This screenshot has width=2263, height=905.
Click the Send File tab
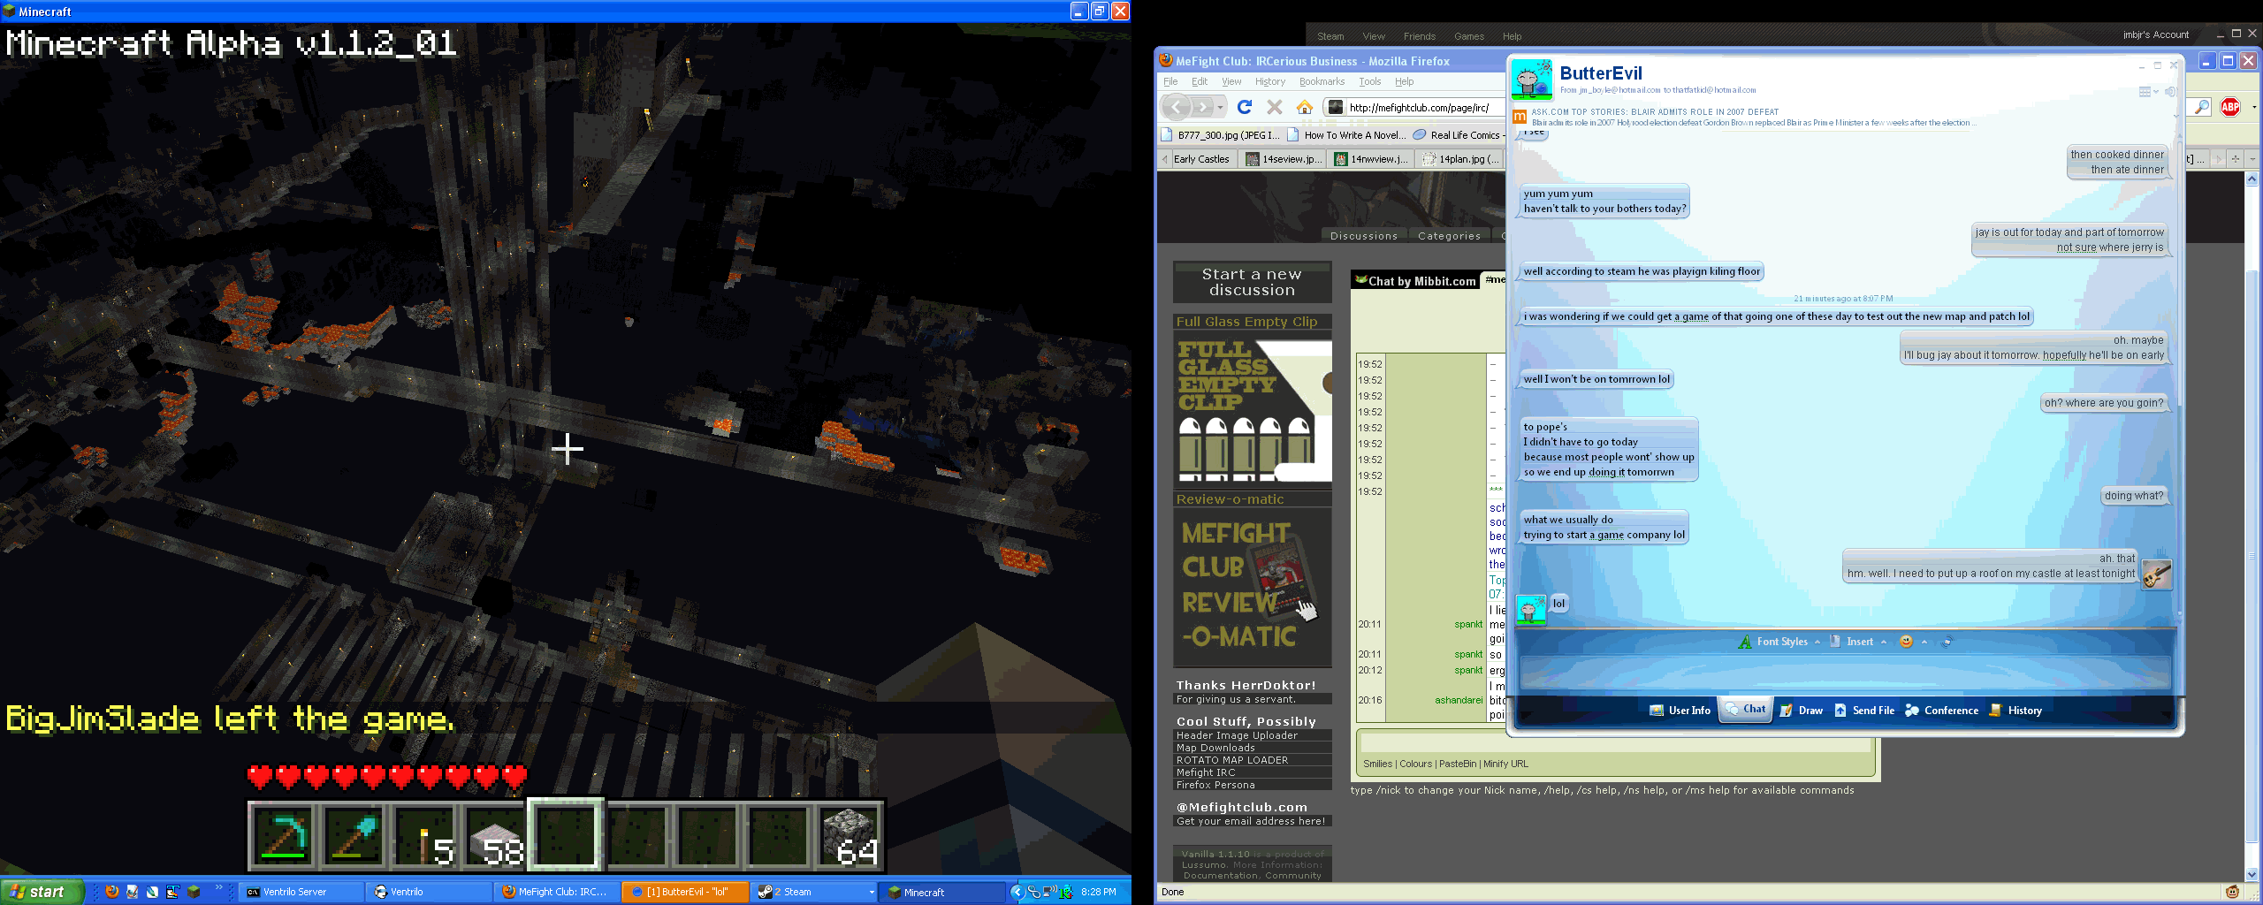pos(1864,711)
